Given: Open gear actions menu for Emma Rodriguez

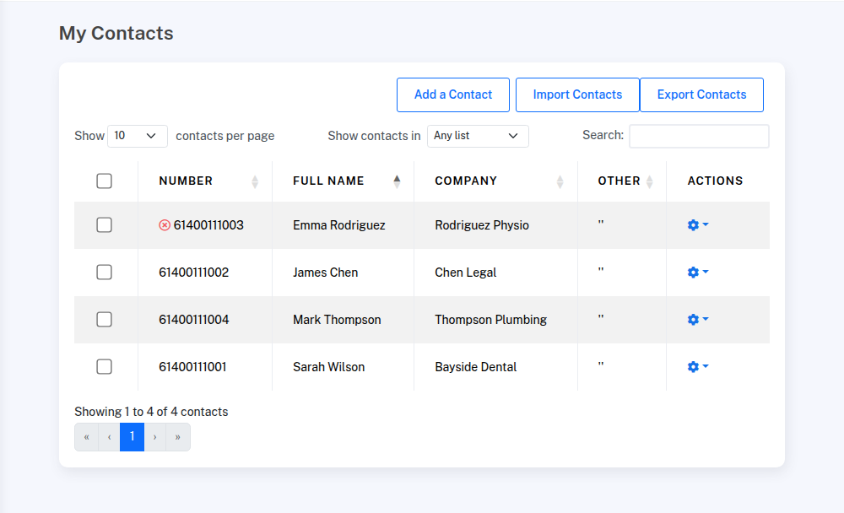Looking at the screenshot, I should [697, 225].
